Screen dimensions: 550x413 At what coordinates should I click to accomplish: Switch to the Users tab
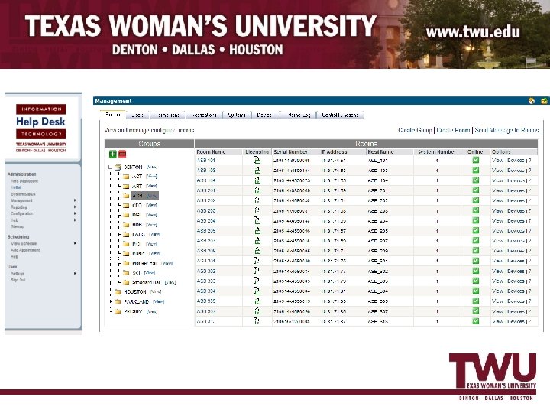coord(137,115)
